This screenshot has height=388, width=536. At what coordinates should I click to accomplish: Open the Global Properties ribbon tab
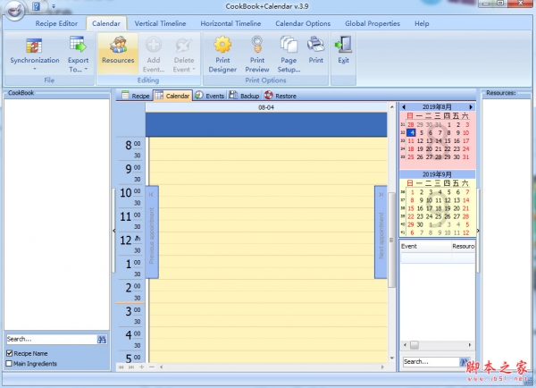click(373, 23)
